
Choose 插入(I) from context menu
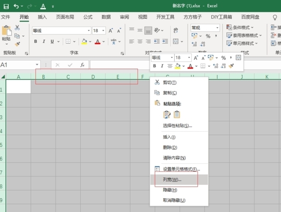coord(179,137)
